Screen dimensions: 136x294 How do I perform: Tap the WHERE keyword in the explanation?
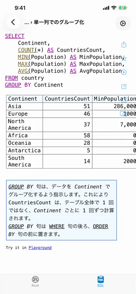pyautogui.click(x=57, y=226)
